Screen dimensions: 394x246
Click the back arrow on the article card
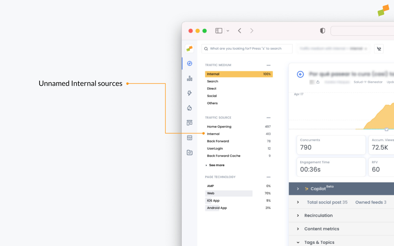point(300,74)
